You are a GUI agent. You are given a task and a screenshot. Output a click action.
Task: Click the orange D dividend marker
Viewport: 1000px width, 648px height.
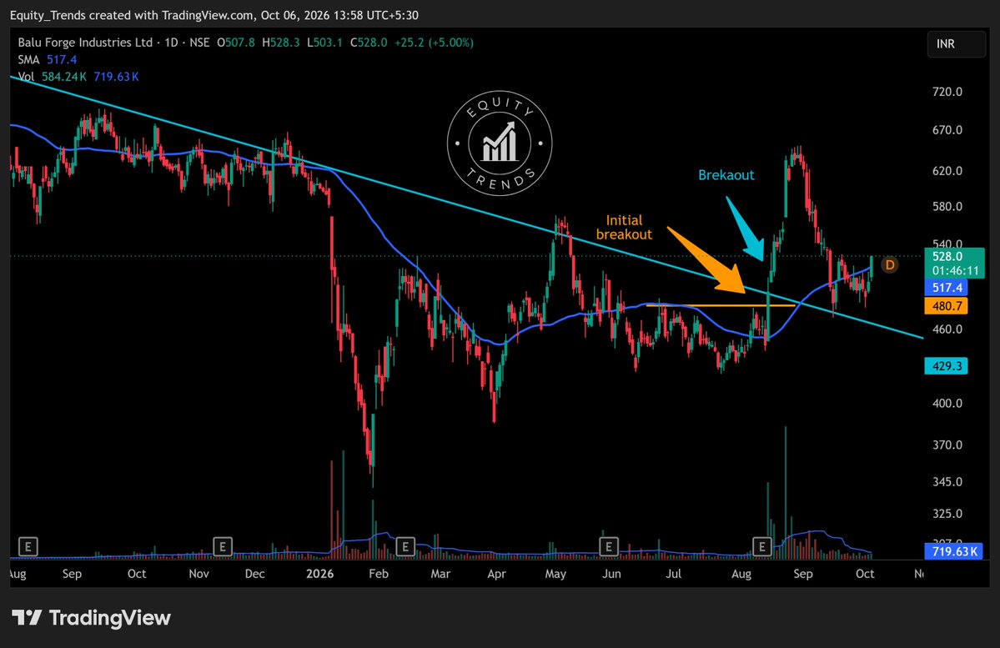[x=890, y=264]
